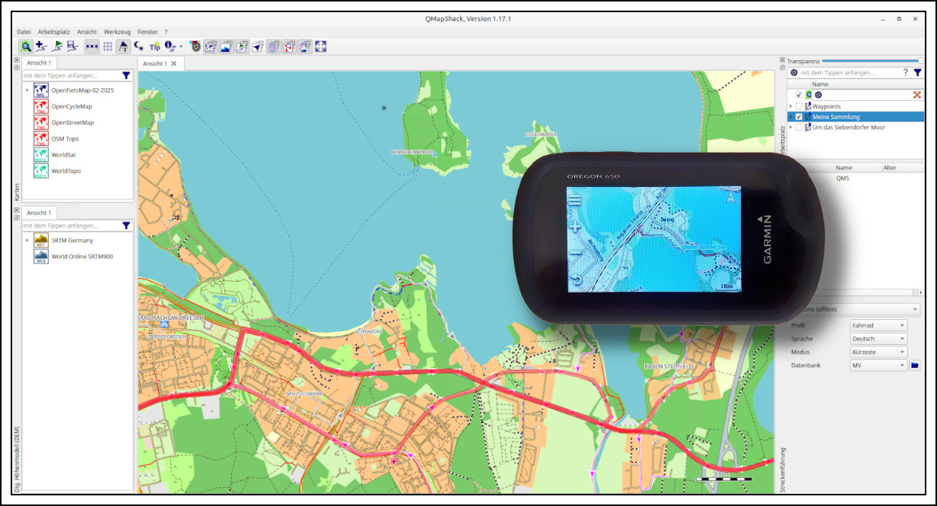
Task: Adjust the Transparenz slider
Action: pyautogui.click(x=872, y=61)
